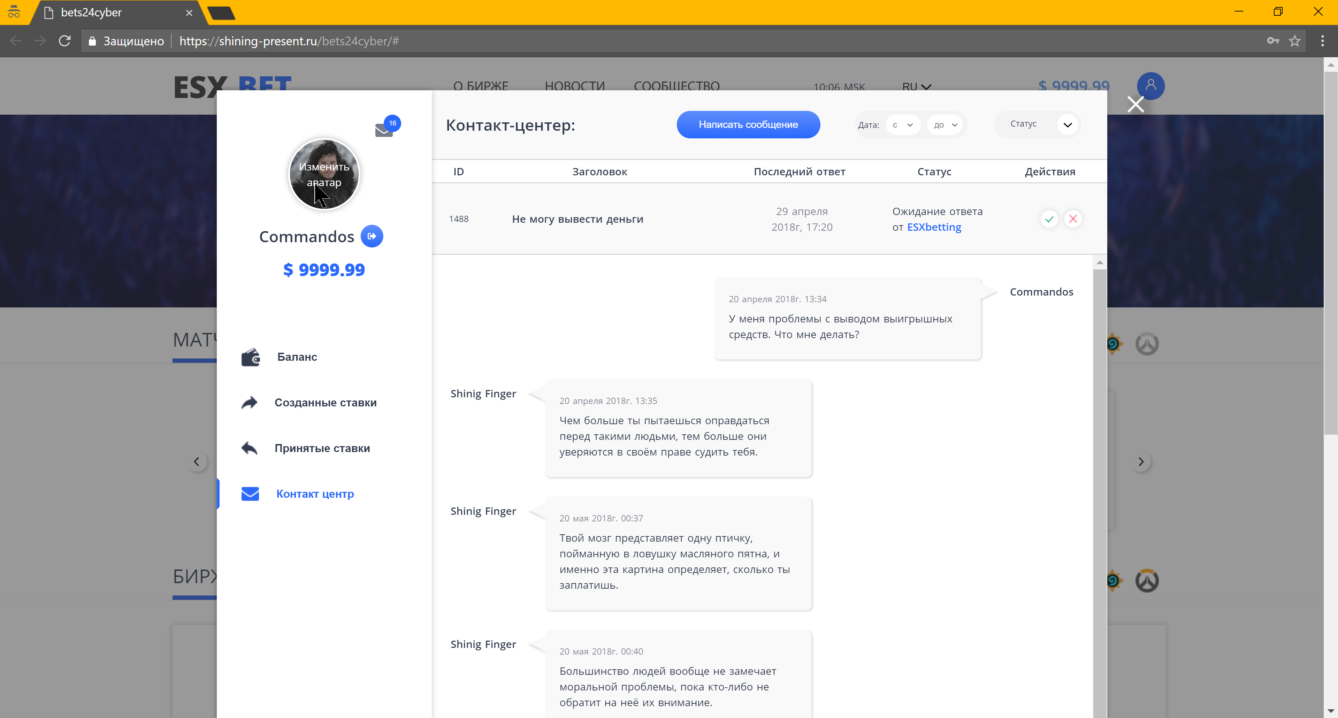Click the logout icon next to Commandos
This screenshot has width=1338, height=718.
coord(372,236)
